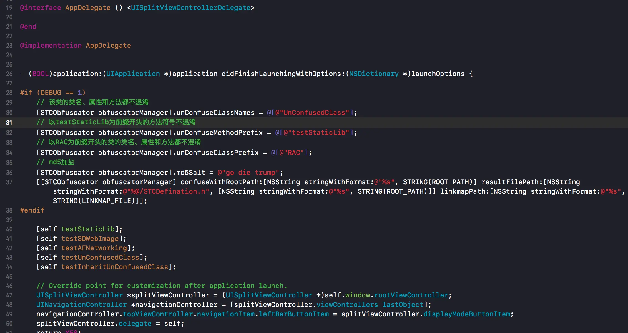Click the displayModeButtonItem property
628x333 pixels.
pos(467,314)
